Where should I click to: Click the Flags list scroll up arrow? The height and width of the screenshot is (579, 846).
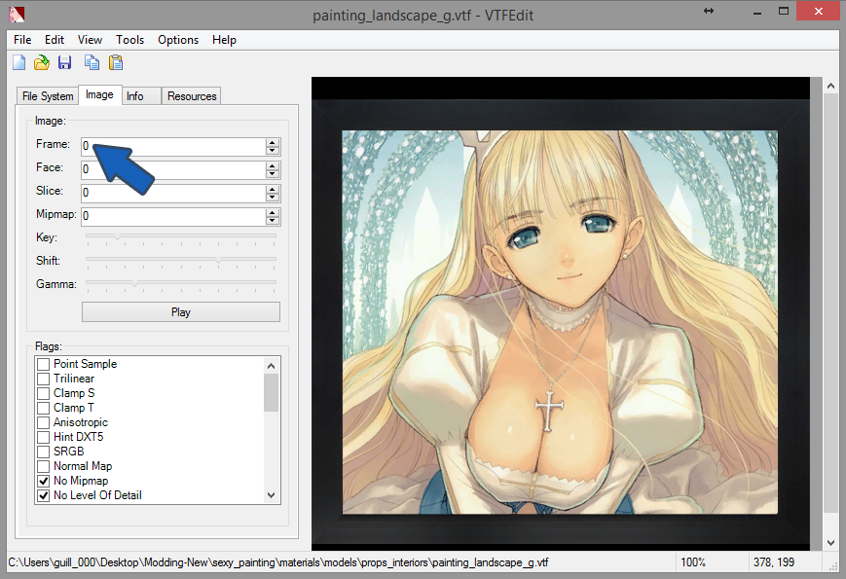pyautogui.click(x=272, y=366)
